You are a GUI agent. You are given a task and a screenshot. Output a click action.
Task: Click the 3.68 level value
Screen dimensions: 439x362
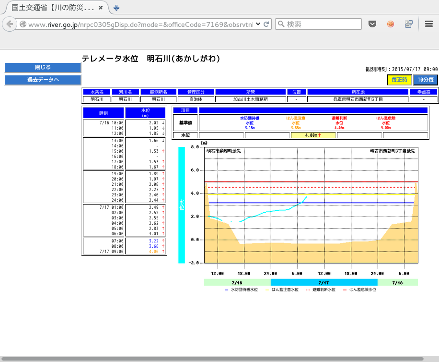point(154,246)
